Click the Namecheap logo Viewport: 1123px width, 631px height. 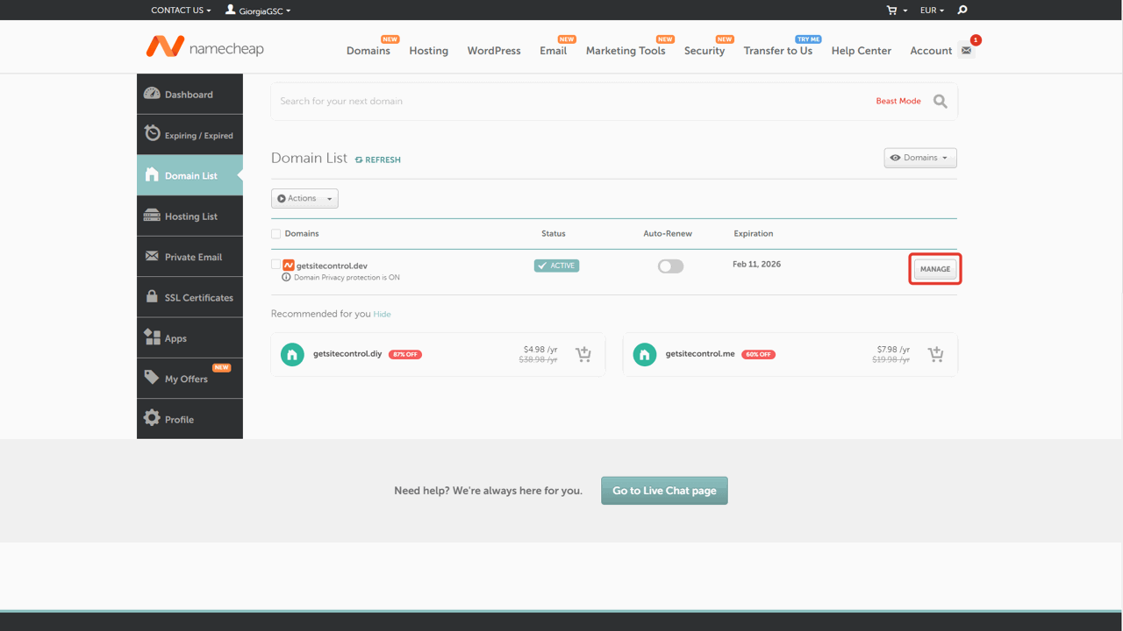pos(204,47)
